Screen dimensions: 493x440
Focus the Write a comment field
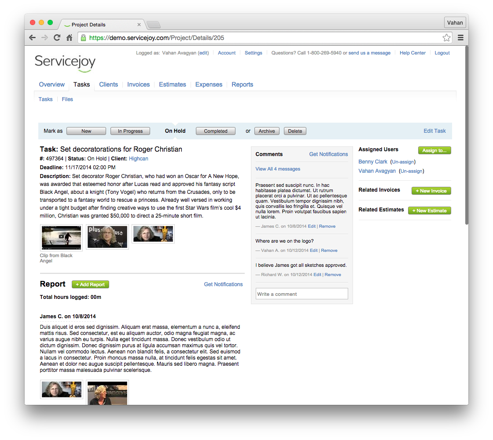coord(302,294)
